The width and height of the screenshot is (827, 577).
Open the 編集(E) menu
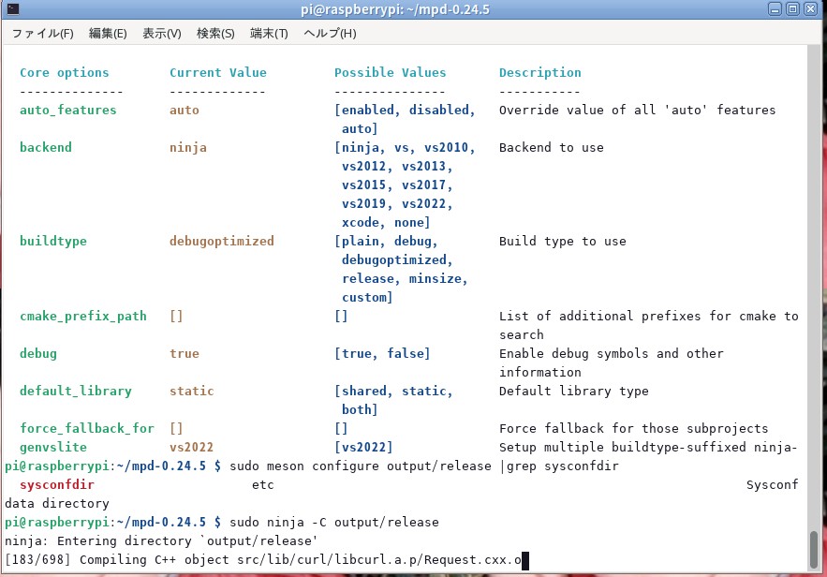point(108,34)
